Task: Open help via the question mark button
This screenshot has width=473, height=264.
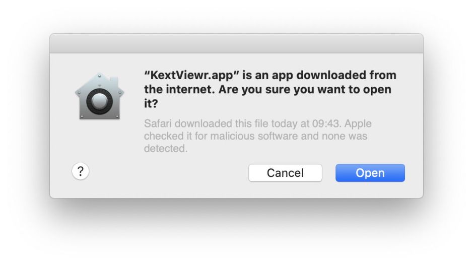Action: coord(81,171)
